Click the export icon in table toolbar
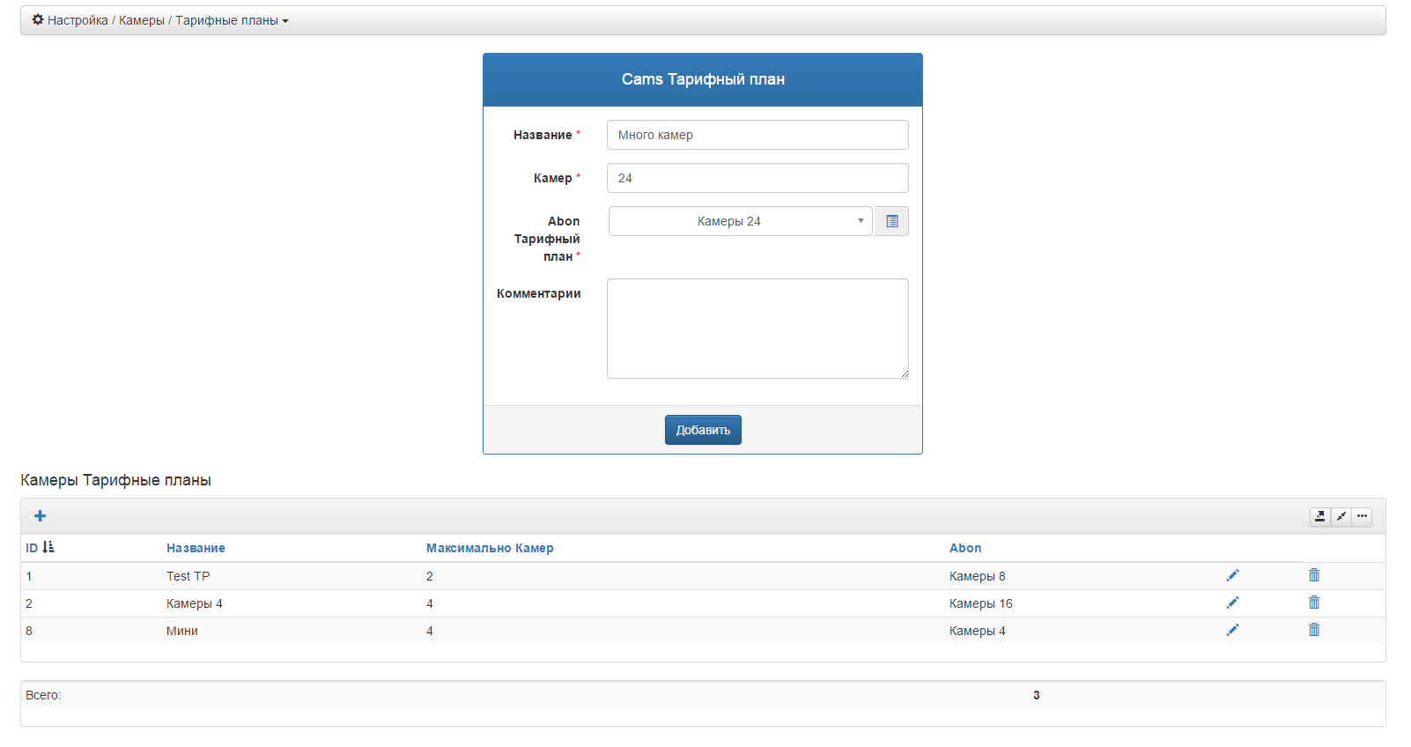Image resolution: width=1411 pixels, height=747 pixels. coord(1319,517)
